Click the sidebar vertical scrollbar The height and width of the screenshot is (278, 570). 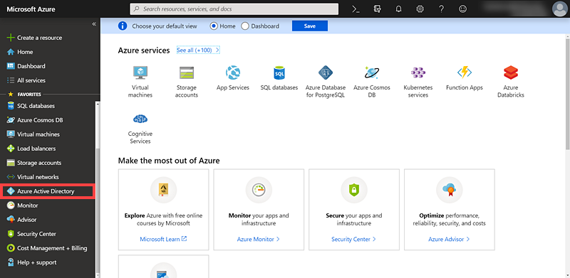[x=97, y=210]
